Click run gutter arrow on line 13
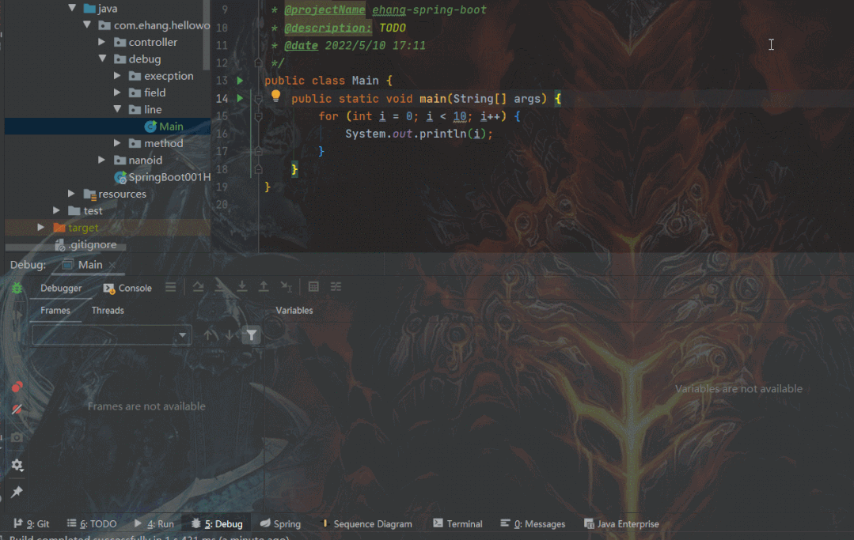The height and width of the screenshot is (540, 854). (240, 81)
